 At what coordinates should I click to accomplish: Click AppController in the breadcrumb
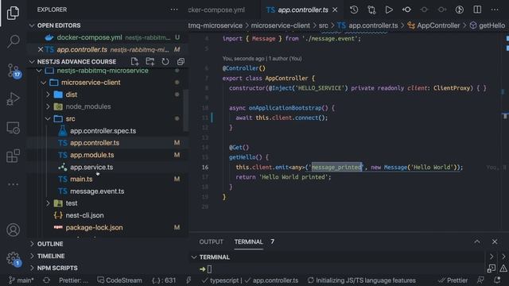click(438, 25)
